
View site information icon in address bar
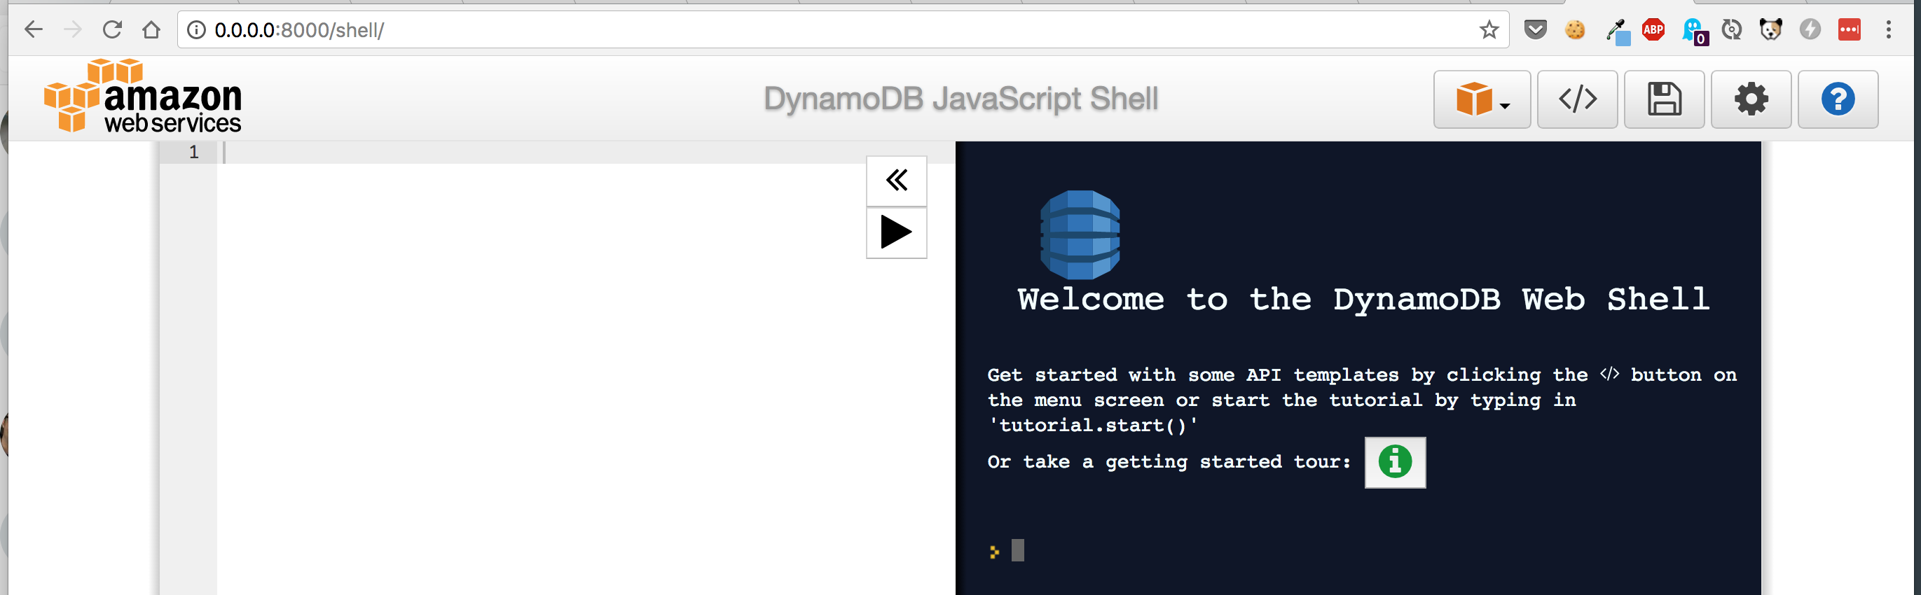pyautogui.click(x=196, y=30)
